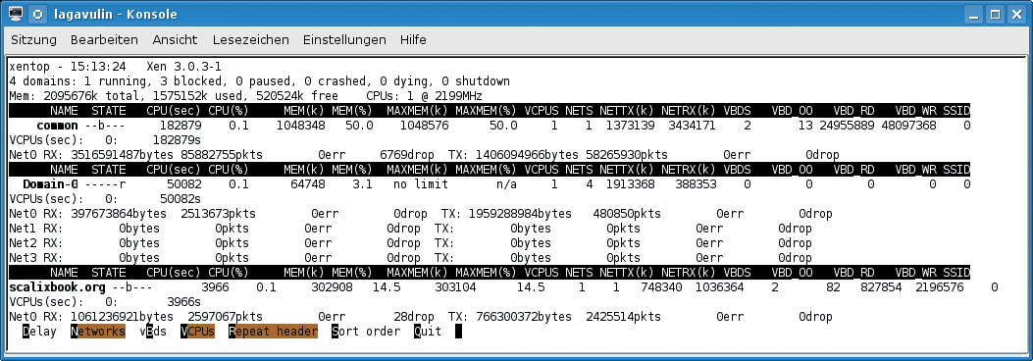Click the 'Xen 3.0.3-1' version text

point(184,67)
